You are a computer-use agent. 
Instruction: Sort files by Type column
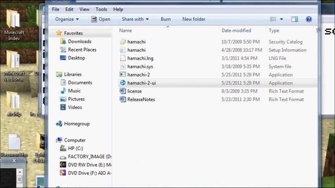click(x=274, y=30)
